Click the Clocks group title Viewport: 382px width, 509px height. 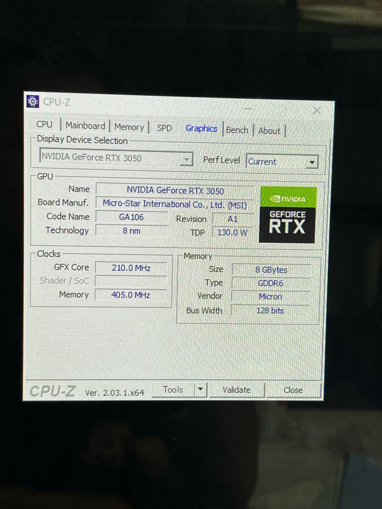coord(49,254)
